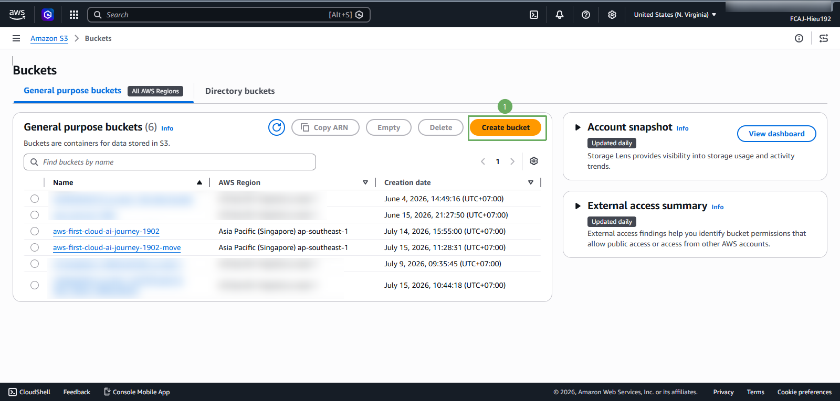This screenshot has width=840, height=401.
Task: Open table preferences gear for buckets
Action: tap(534, 161)
